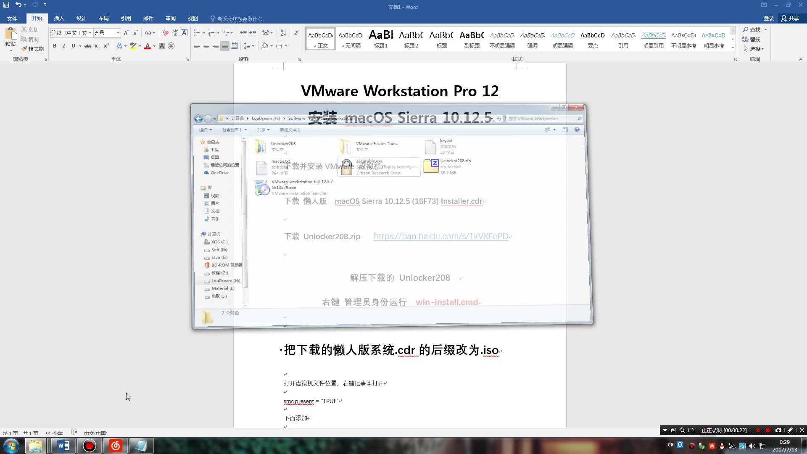Click the 替换 (Replace) button
Screen dimensions: 807x454
point(752,39)
